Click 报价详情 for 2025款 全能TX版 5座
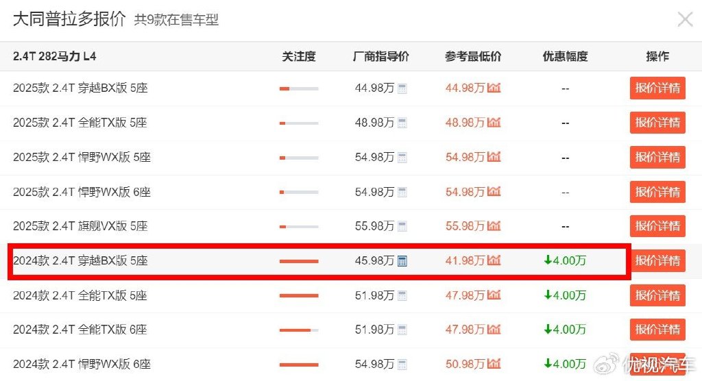Viewport: 702px width, 381px height. click(657, 123)
